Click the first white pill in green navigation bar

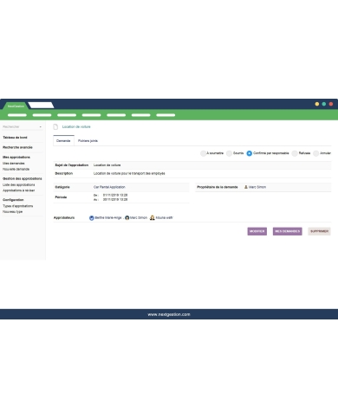pos(17,115)
